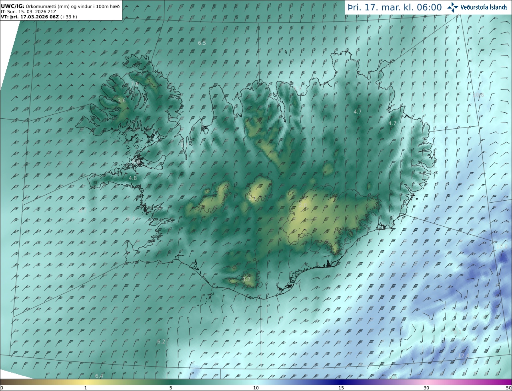The width and height of the screenshot is (512, 391).
Task: Click the colour scale tick labelled 0
Action: (1, 388)
